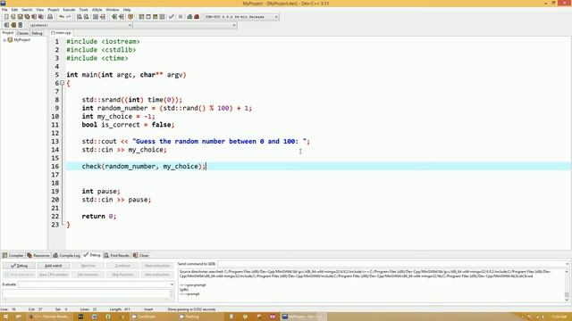Click the Debug button in debug panel
The image size is (572, 321).
(19, 266)
